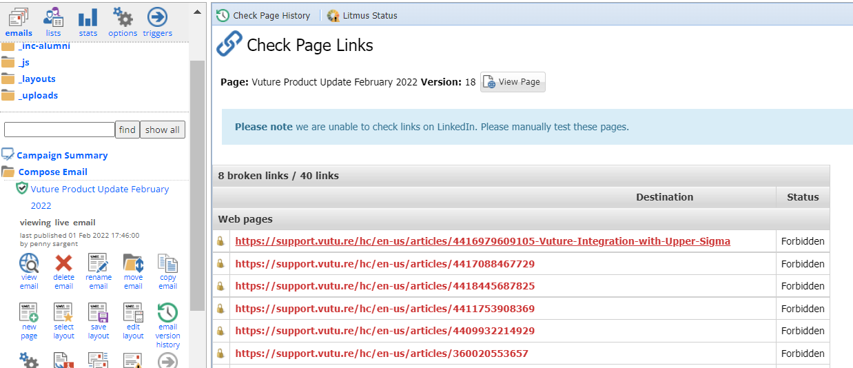Open the Campaign Summary link
This screenshot has width=853, height=368.
point(62,155)
